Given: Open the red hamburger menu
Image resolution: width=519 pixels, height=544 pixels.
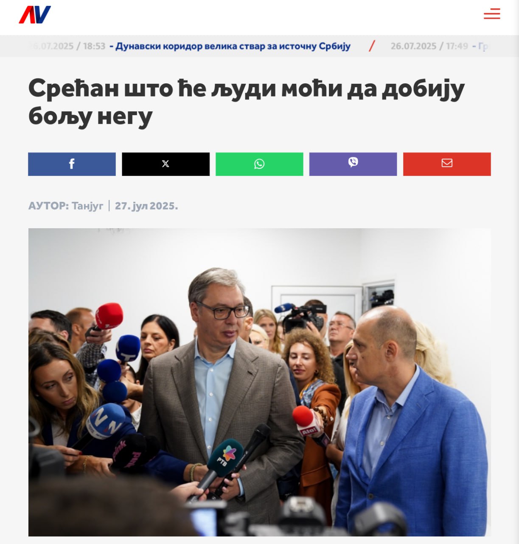Looking at the screenshot, I should [492, 14].
